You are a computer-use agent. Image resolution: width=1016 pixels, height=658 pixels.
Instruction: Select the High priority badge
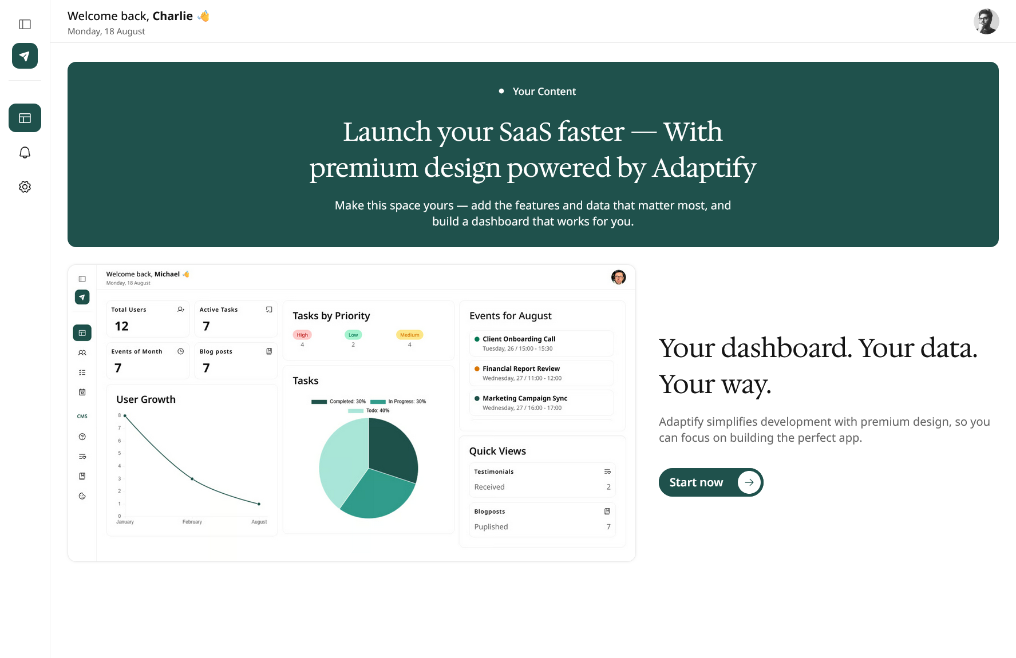point(302,335)
